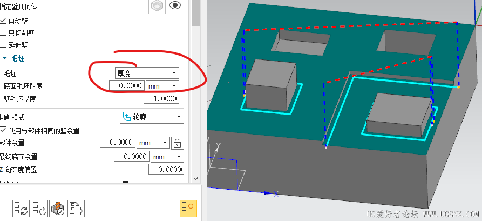Click the Verify toolpath icon
The image size is (482, 221).
click(57, 209)
